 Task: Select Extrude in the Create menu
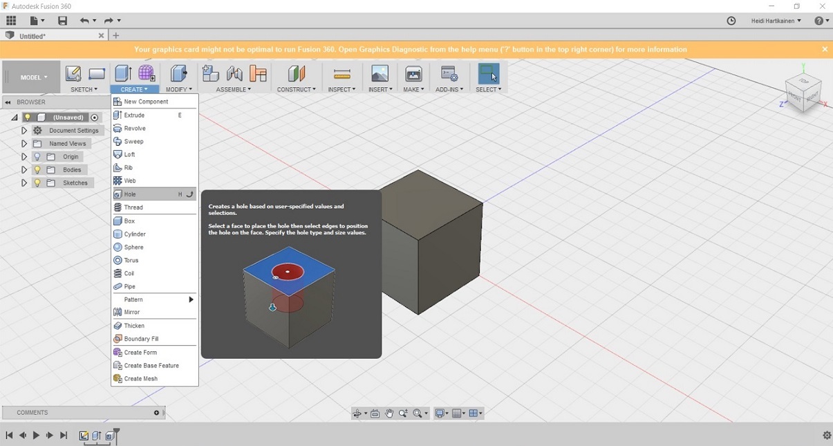[134, 115]
